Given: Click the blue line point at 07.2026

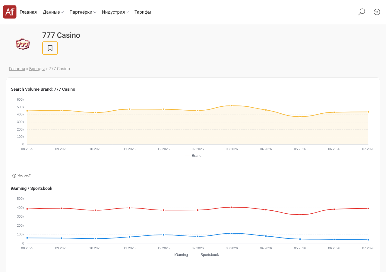Looking at the screenshot, I should [x=368, y=240].
